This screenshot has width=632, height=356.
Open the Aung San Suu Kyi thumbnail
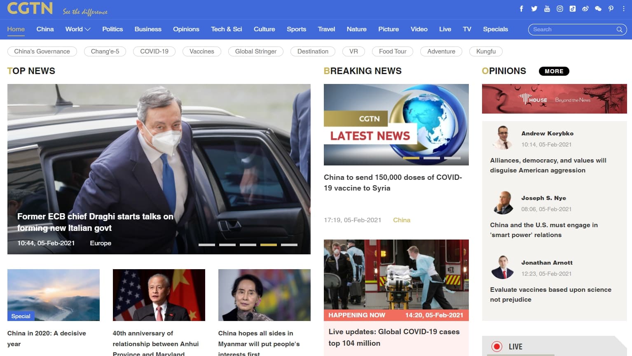pyautogui.click(x=265, y=295)
